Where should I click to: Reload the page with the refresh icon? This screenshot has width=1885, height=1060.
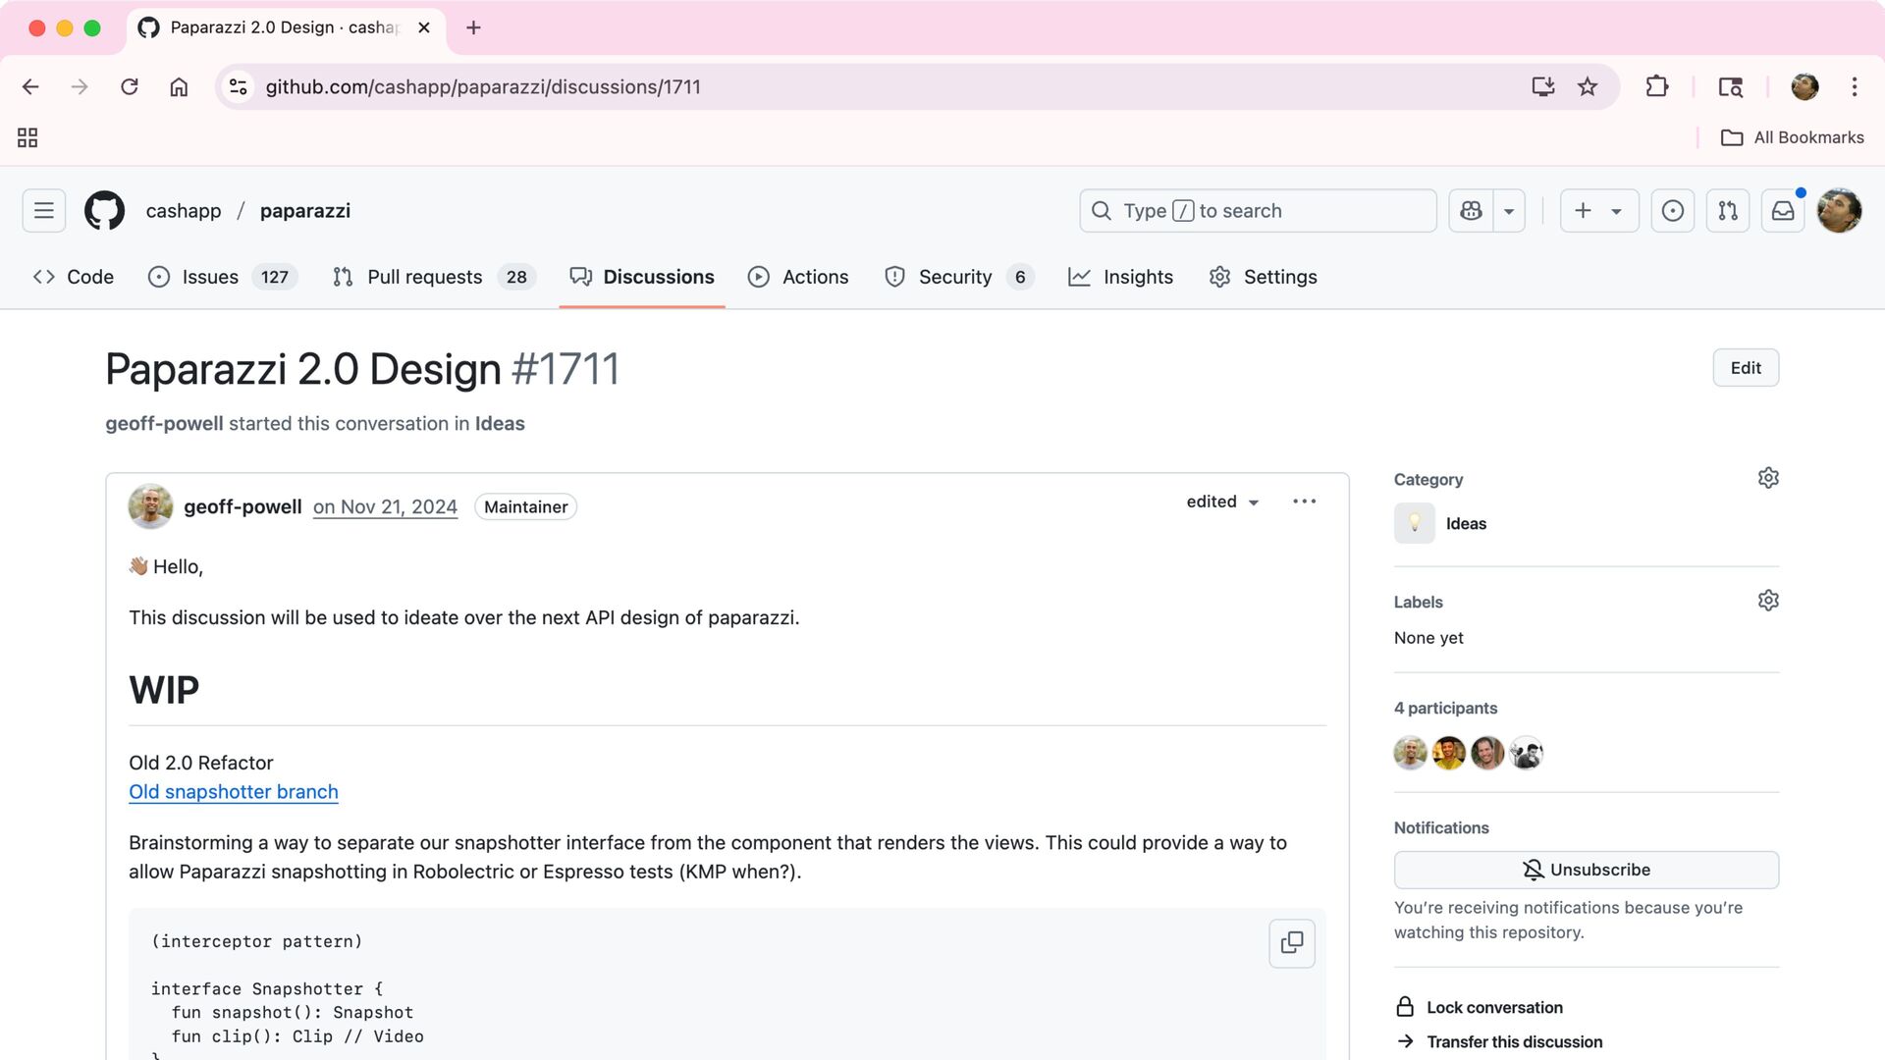(130, 86)
